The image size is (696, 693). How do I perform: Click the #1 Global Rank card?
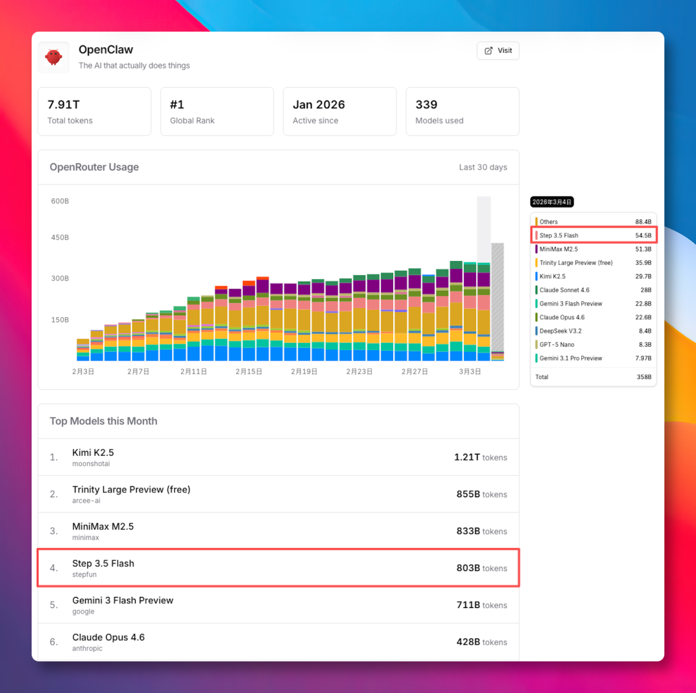coord(217,112)
